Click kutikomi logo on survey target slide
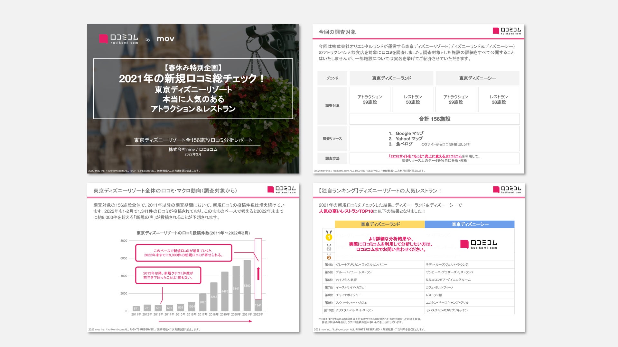The height and width of the screenshot is (347, 618). point(507,31)
